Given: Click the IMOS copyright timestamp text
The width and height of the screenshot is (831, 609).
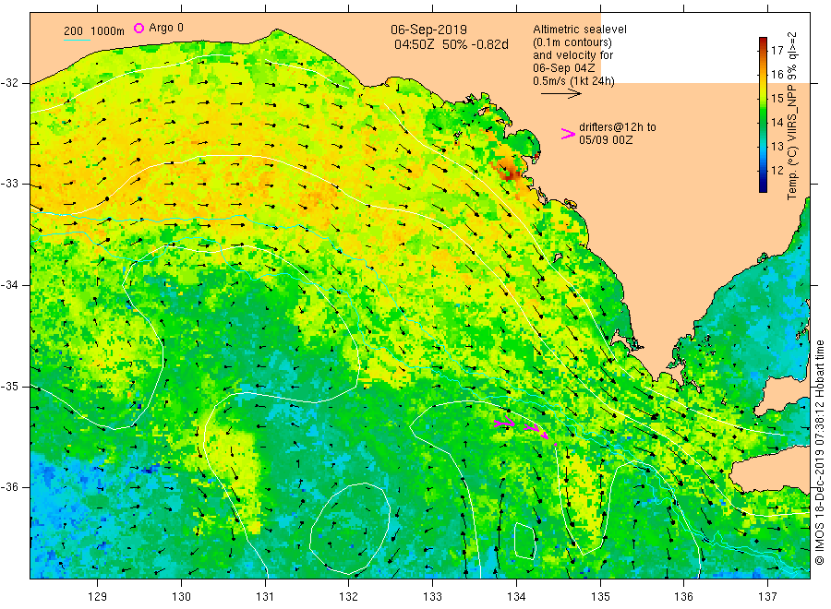Looking at the screenshot, I should click(819, 453).
